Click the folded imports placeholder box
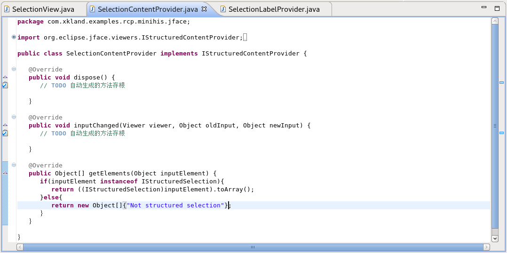 245,38
